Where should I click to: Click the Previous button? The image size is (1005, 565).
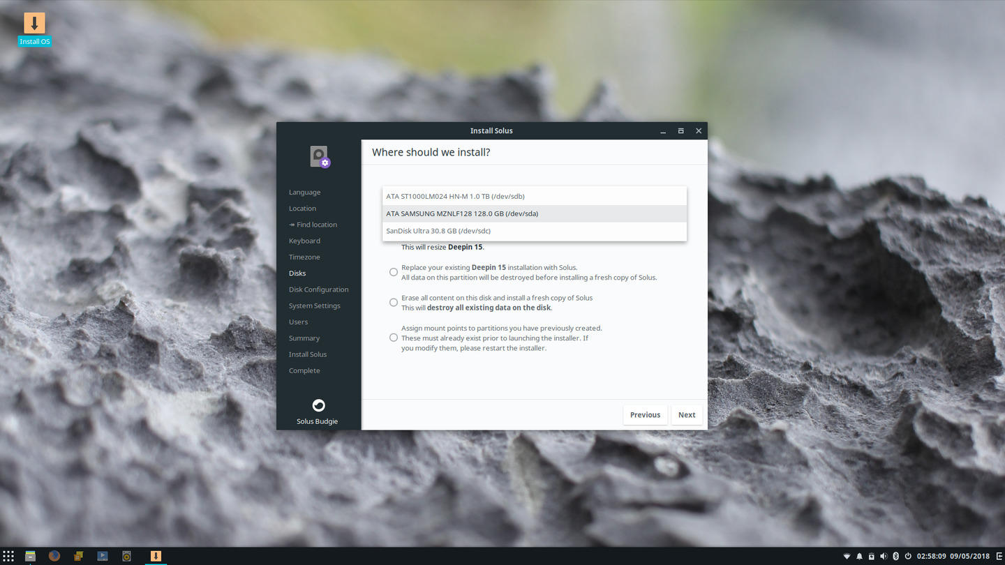645,414
